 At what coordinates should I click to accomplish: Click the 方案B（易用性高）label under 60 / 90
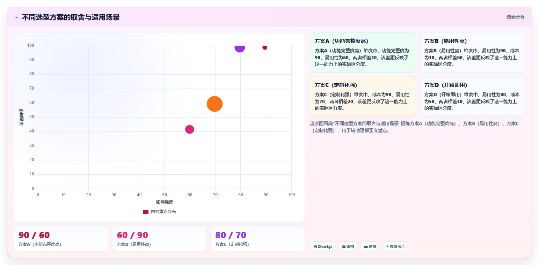134,244
